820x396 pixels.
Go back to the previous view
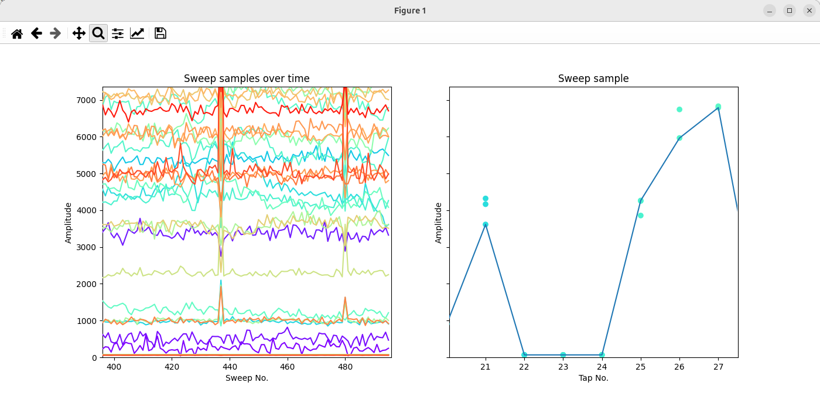(36, 33)
